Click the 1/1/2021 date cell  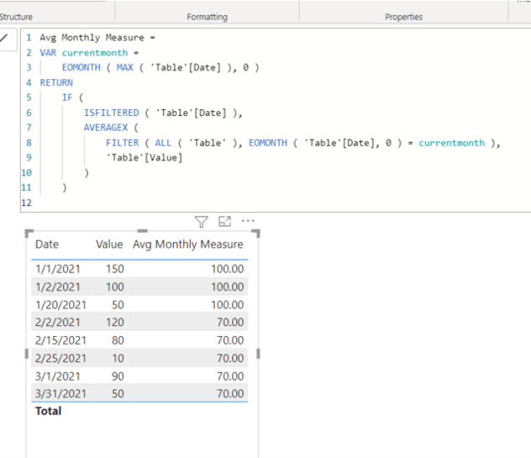[x=58, y=269]
